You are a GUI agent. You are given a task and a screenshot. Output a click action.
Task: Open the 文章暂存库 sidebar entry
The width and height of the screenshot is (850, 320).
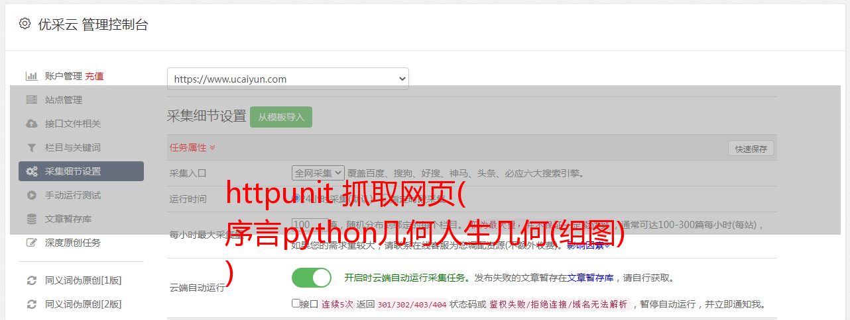tap(68, 219)
